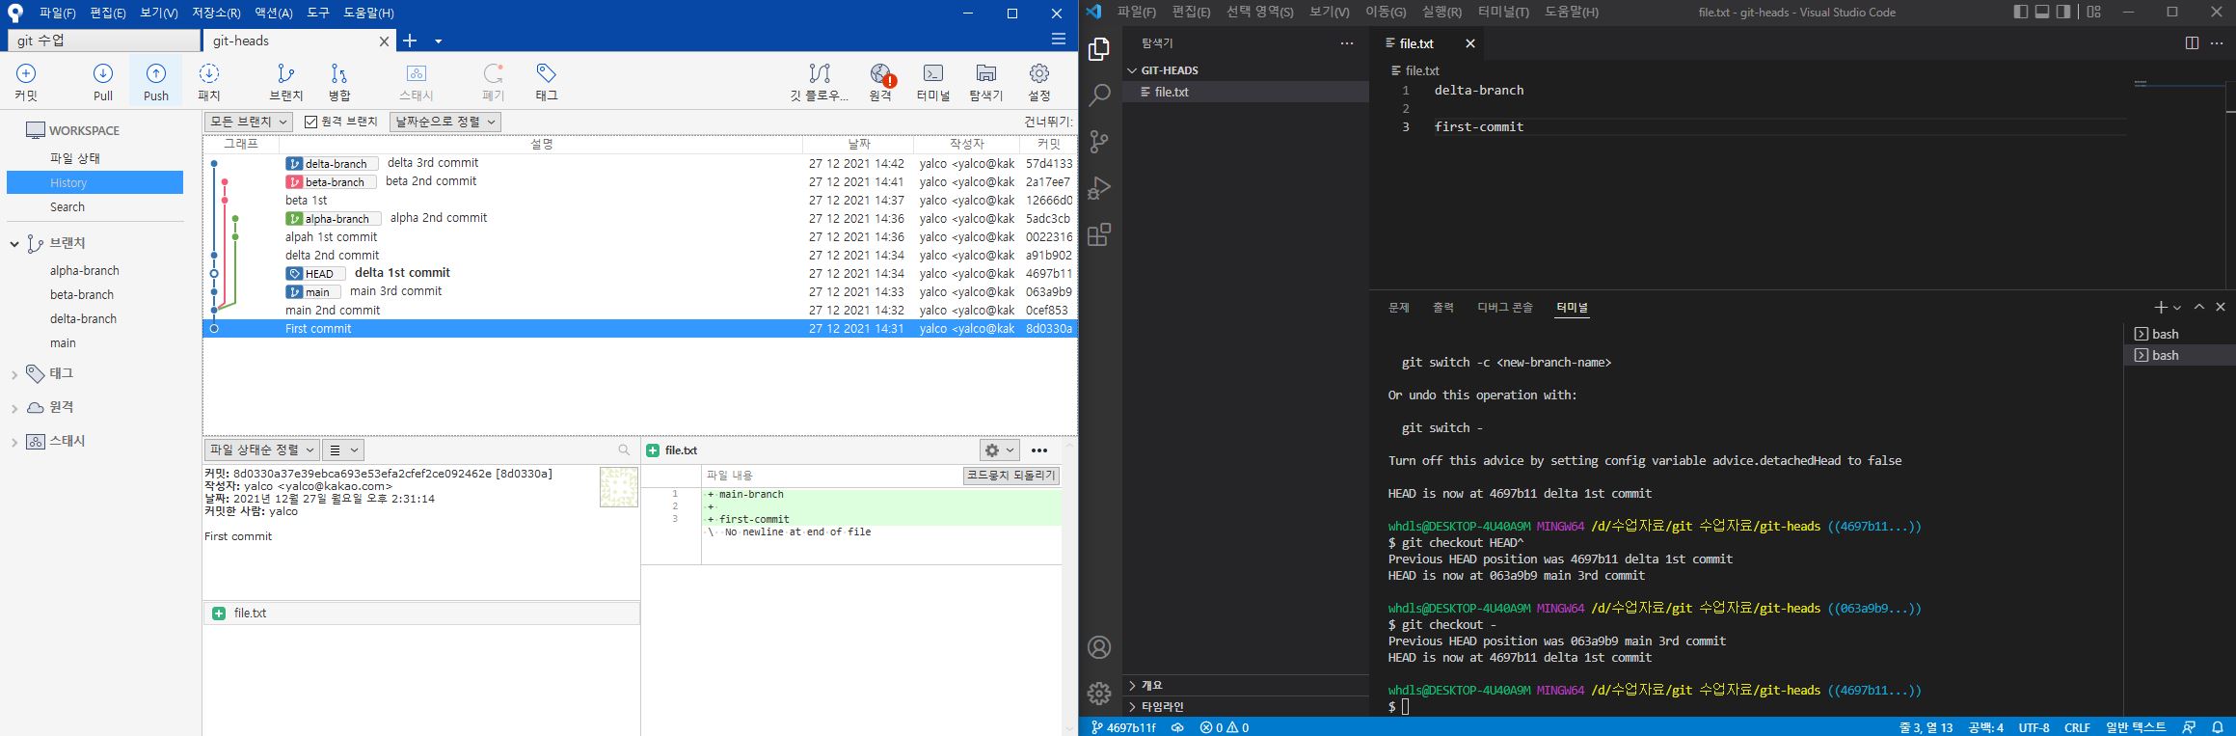Maximize terminal panel with the caret icon
Screen dimensions: 2236x736
2199,307
